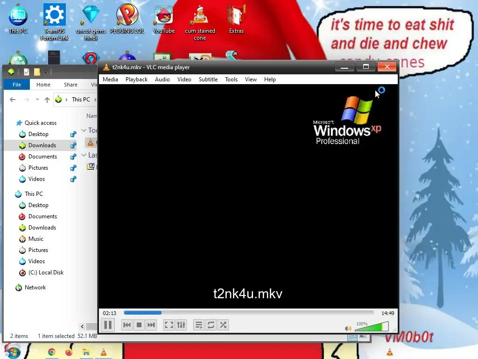The width and height of the screenshot is (478, 359).
Task: Open VLC Help menu
Action: pos(270,79)
